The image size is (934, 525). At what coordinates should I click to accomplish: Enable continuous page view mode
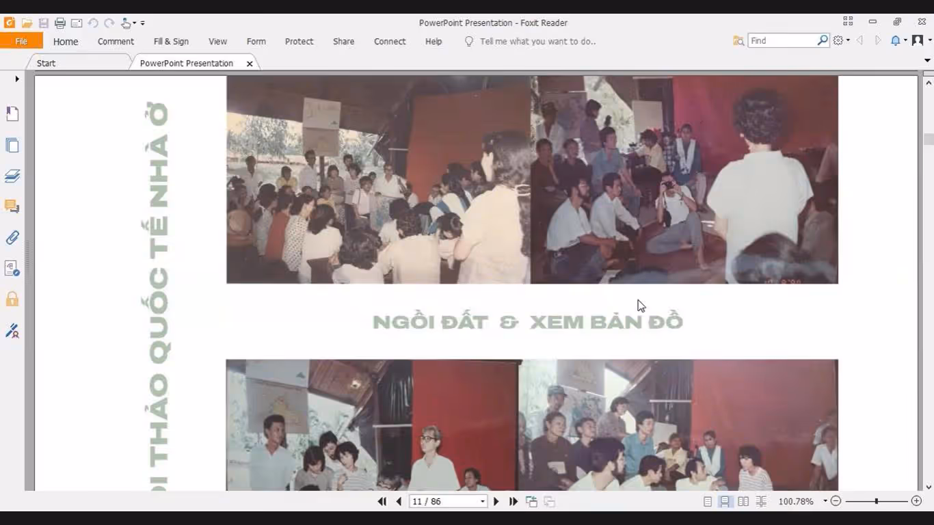(725, 502)
